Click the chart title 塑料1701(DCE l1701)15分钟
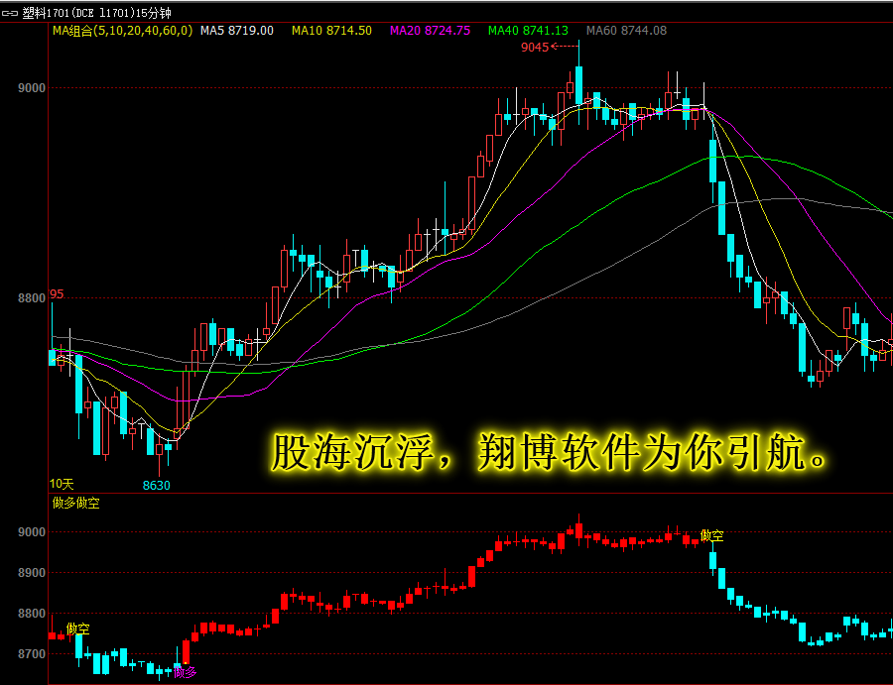The image size is (893, 685). [96, 13]
